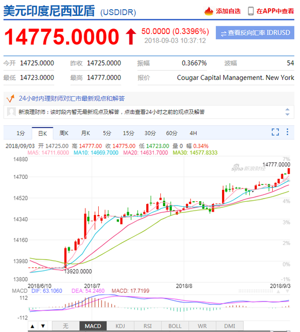Click the 振幅 value 0.3667%
Viewport: 300px width, 332px height.
click(x=194, y=63)
